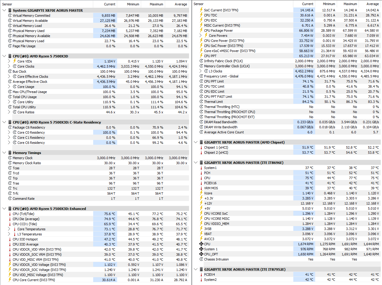Click the lightning icon for CPU Package Power
Screen dimensions: 382x285
[x=201, y=31]
